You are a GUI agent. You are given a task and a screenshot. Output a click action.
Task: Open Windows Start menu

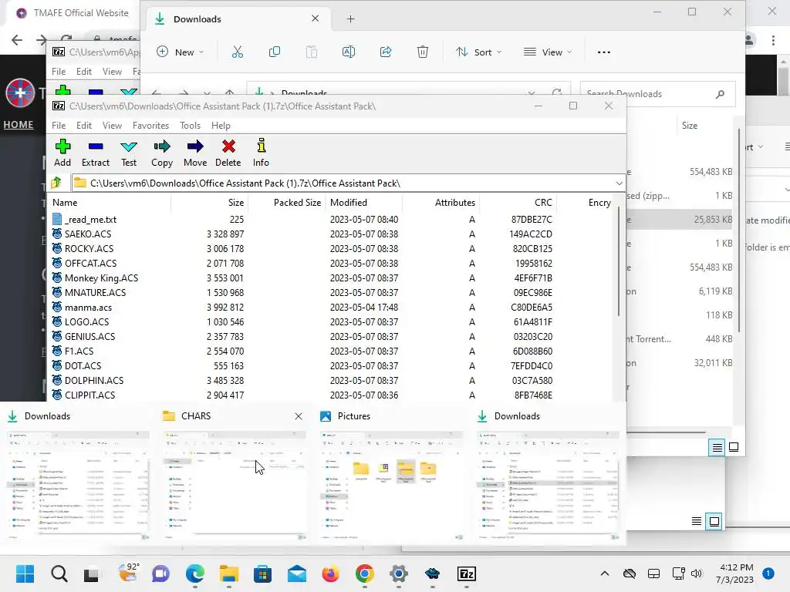tap(25, 573)
